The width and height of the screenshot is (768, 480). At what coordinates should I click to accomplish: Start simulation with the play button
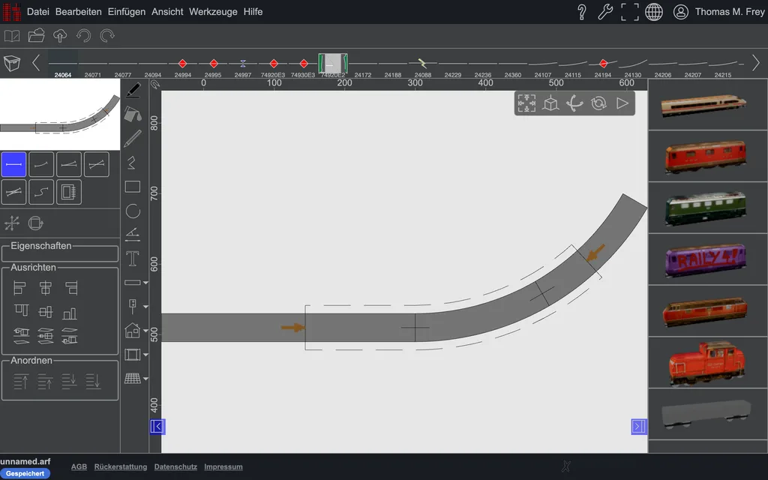622,103
